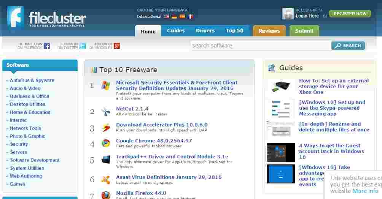Open the Internet category
Image resolution: width=382 pixels, height=199 pixels.
(x=18, y=120)
